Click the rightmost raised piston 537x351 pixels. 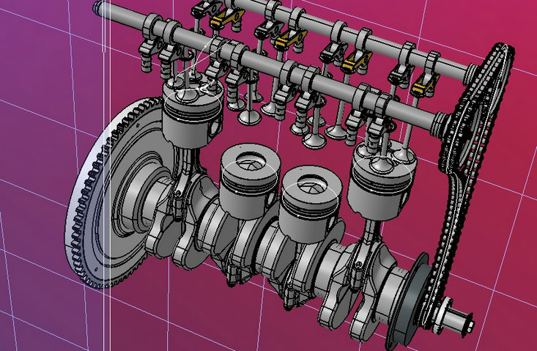pyautogui.click(x=381, y=180)
